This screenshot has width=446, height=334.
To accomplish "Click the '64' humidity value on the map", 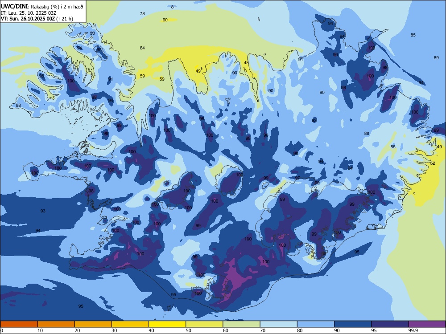I will coord(142,48).
